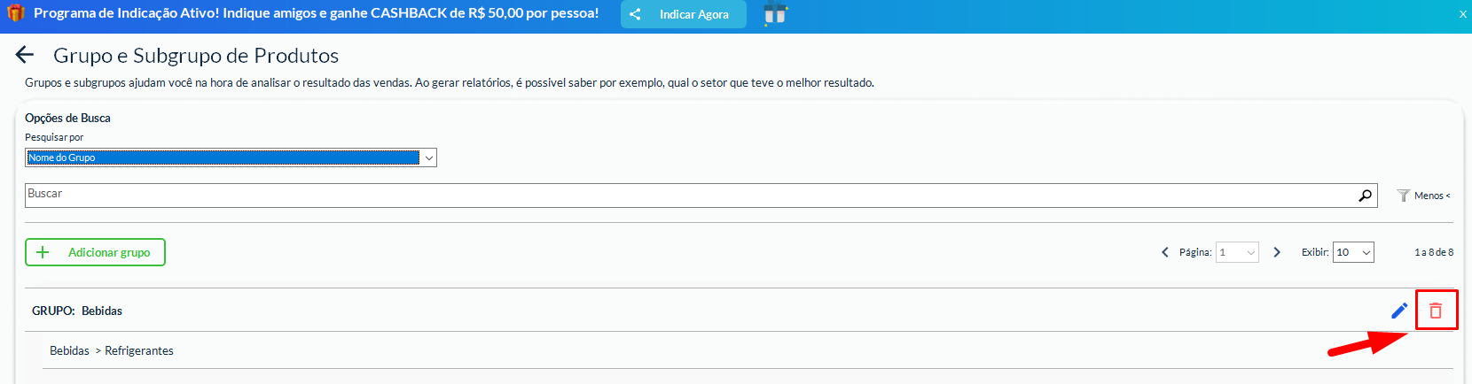Image resolution: width=1472 pixels, height=384 pixels.
Task: Go back using the left arrow icon
Action: 25,55
